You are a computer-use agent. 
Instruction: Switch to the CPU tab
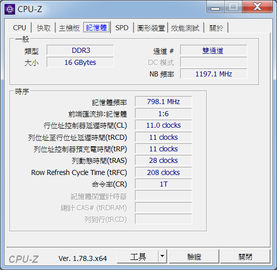click(x=20, y=28)
